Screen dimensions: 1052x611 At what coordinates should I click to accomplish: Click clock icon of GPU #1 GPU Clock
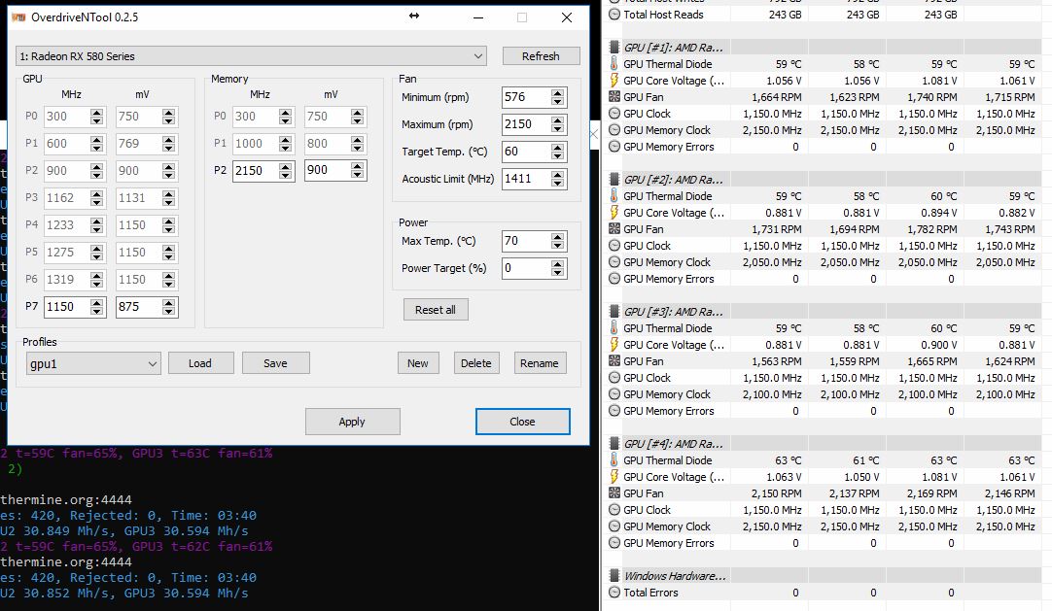pos(614,114)
